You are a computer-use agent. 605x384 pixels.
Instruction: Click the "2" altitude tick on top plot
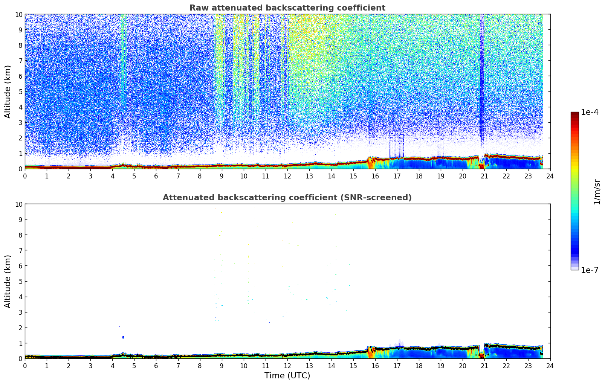coord(20,138)
